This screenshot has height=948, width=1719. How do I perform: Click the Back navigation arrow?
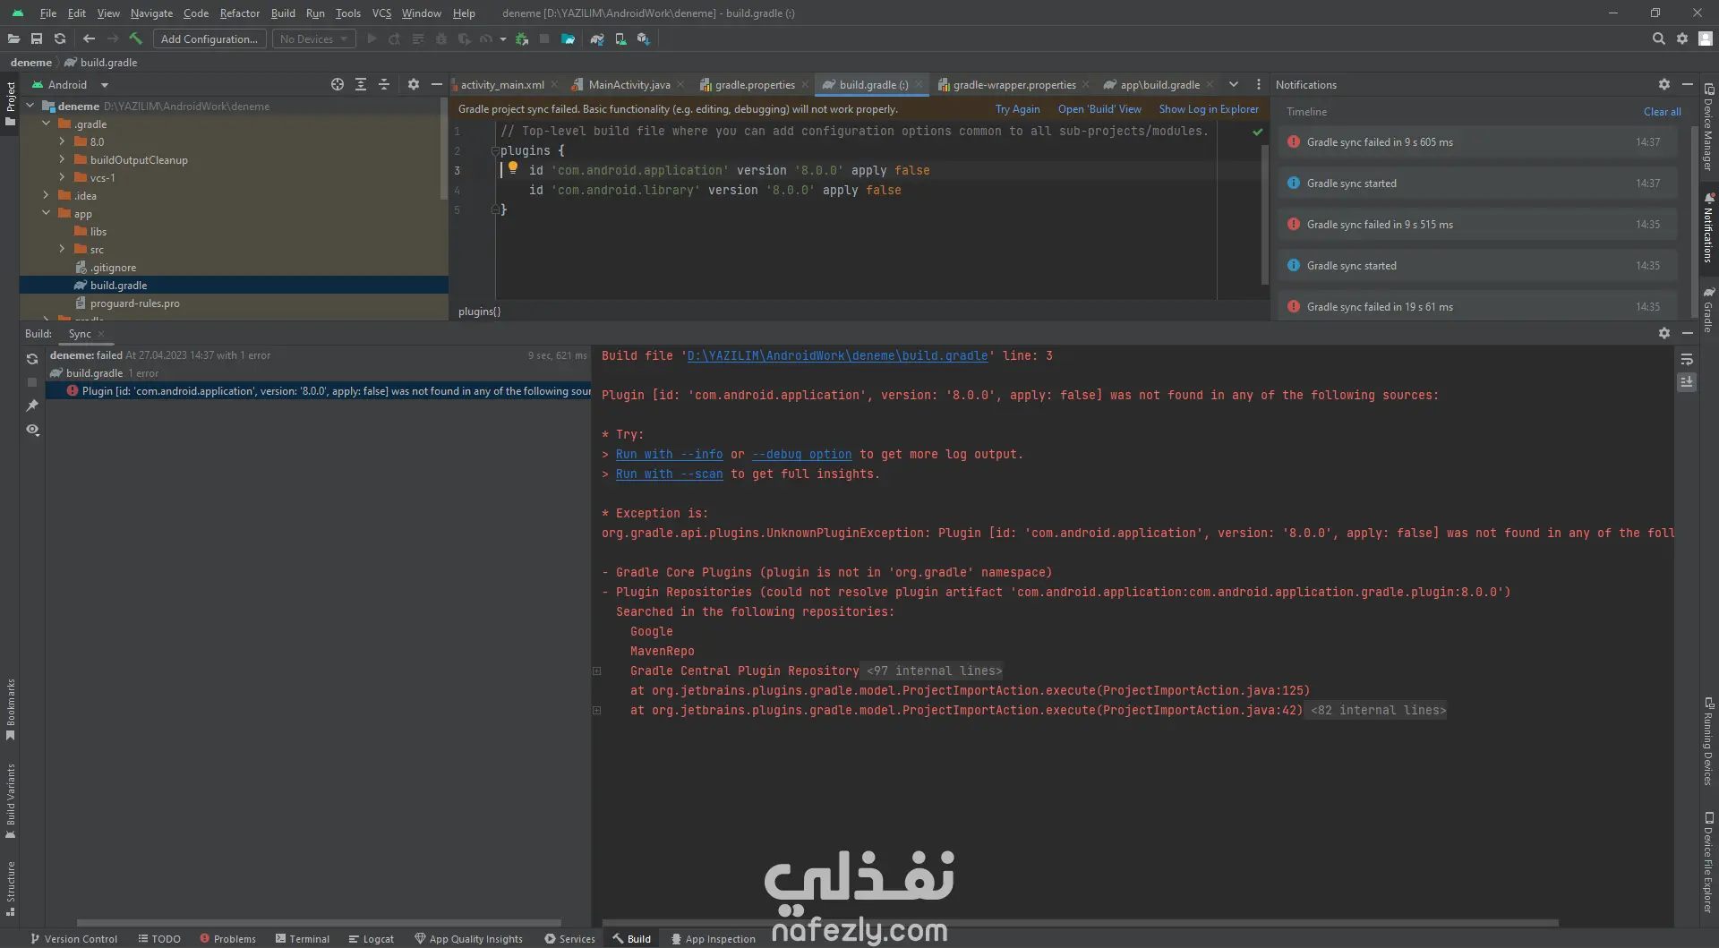(x=89, y=38)
